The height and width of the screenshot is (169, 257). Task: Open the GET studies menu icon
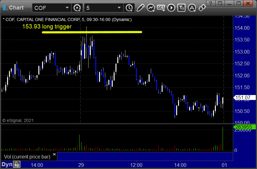point(161,8)
